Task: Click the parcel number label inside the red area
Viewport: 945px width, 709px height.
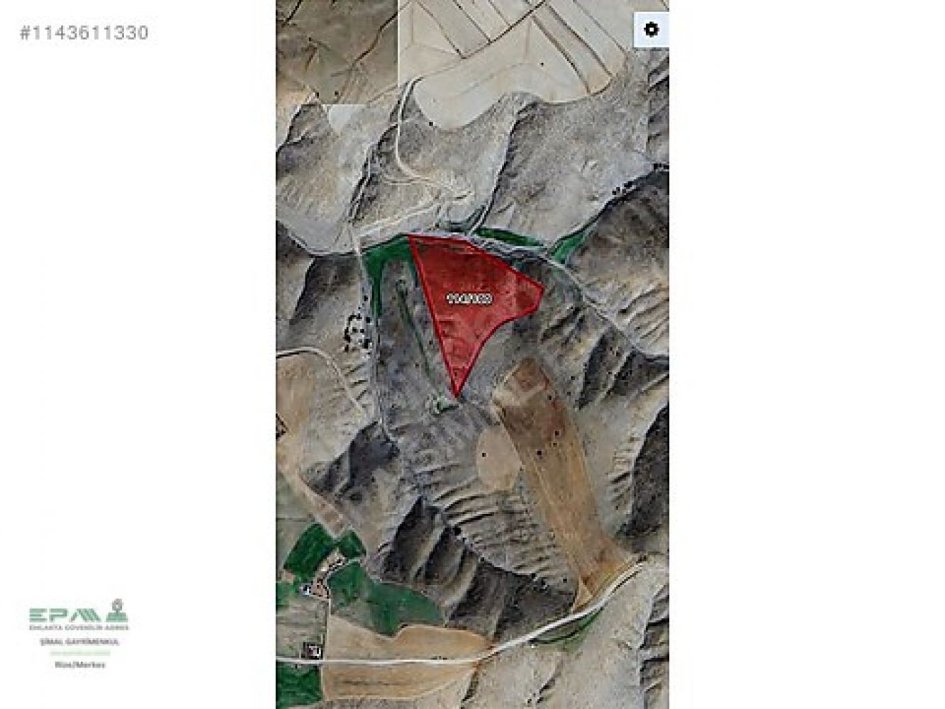Action: [470, 299]
